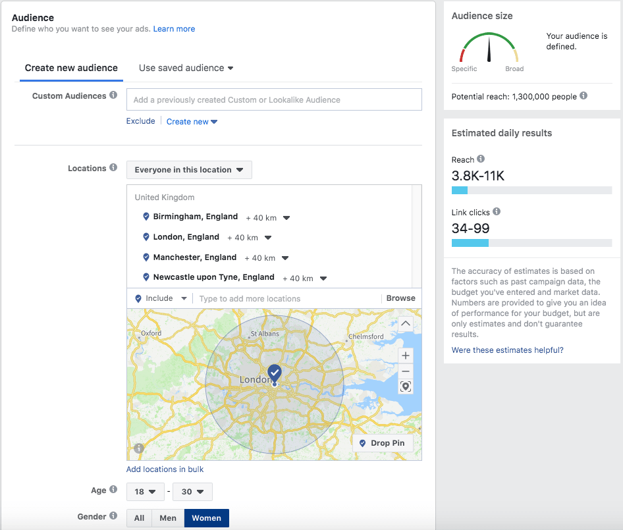Click Chelmsford label on map
Image resolution: width=623 pixels, height=530 pixels.
coord(366,336)
